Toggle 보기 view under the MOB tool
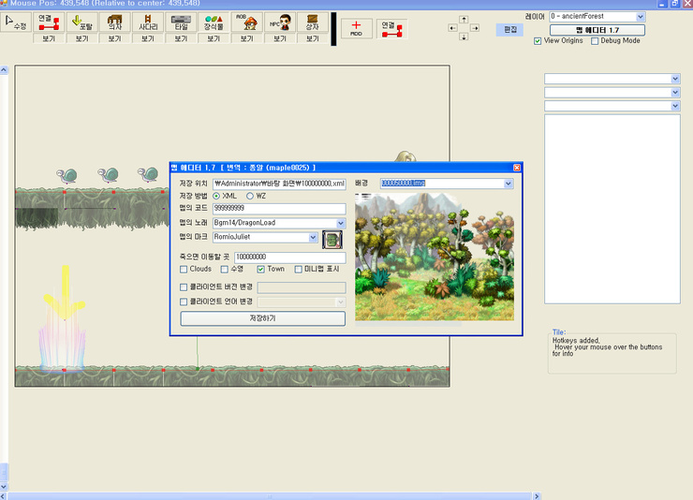 tap(247, 38)
